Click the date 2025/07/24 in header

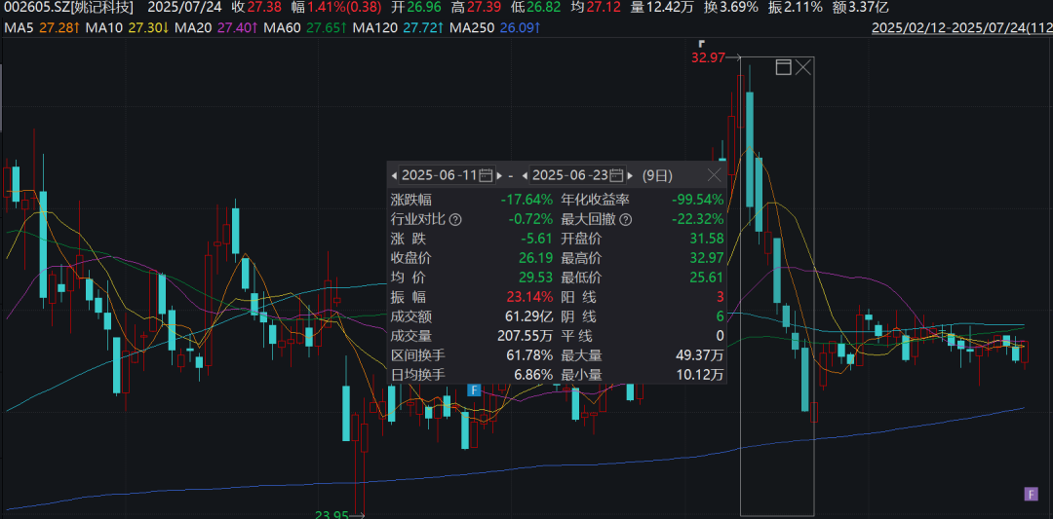click(x=184, y=8)
